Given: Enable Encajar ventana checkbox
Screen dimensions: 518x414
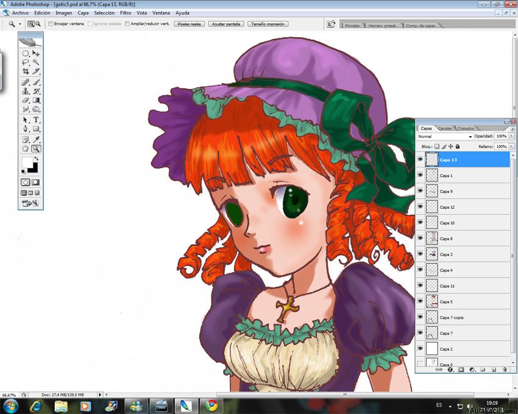Looking at the screenshot, I should (51, 24).
